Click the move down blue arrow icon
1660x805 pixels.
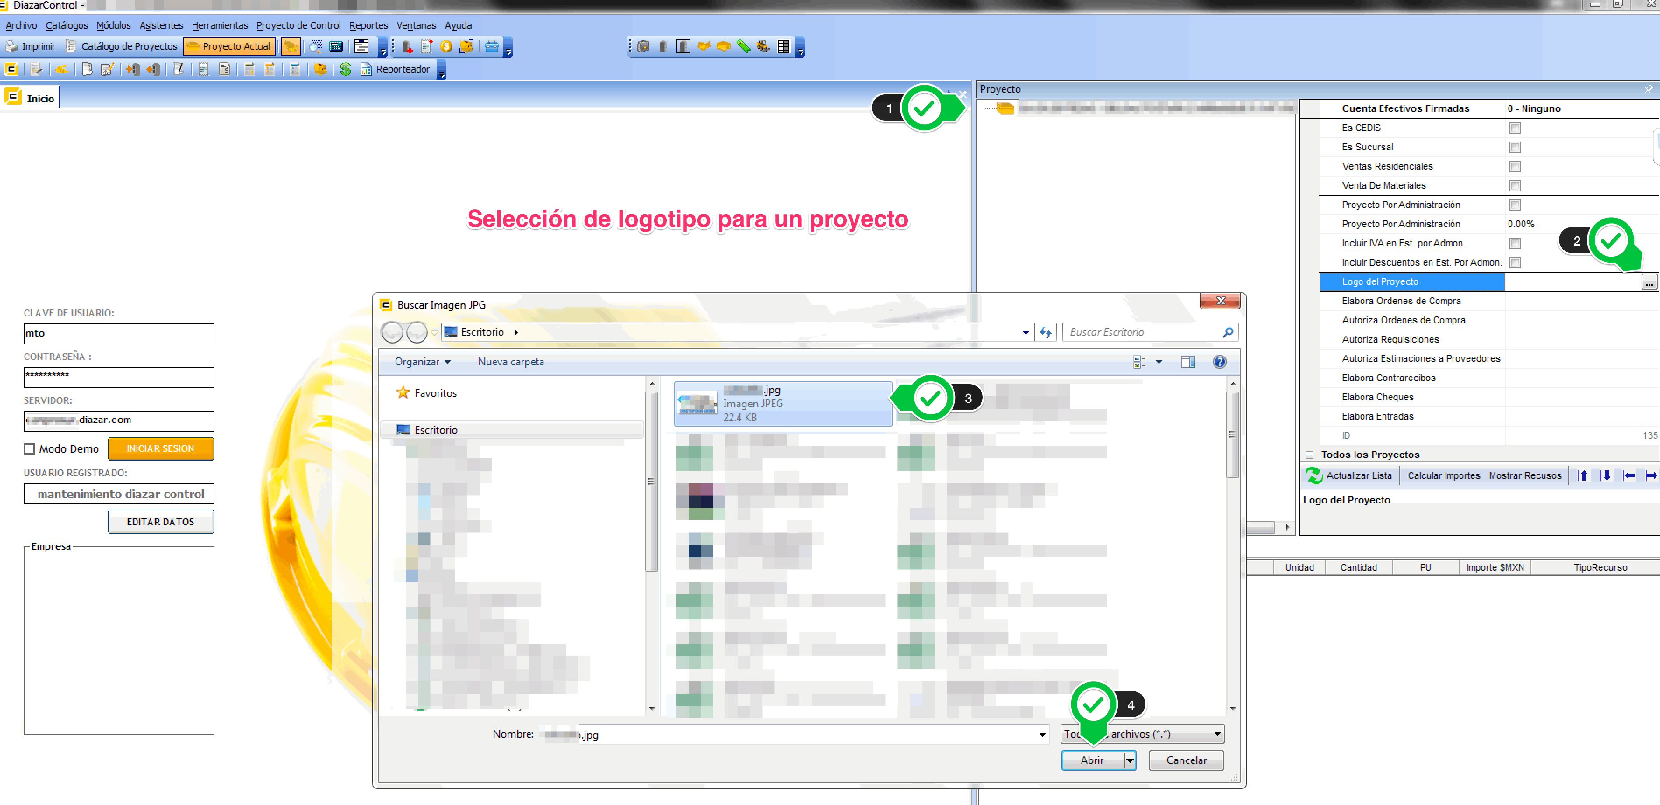[x=1606, y=475]
